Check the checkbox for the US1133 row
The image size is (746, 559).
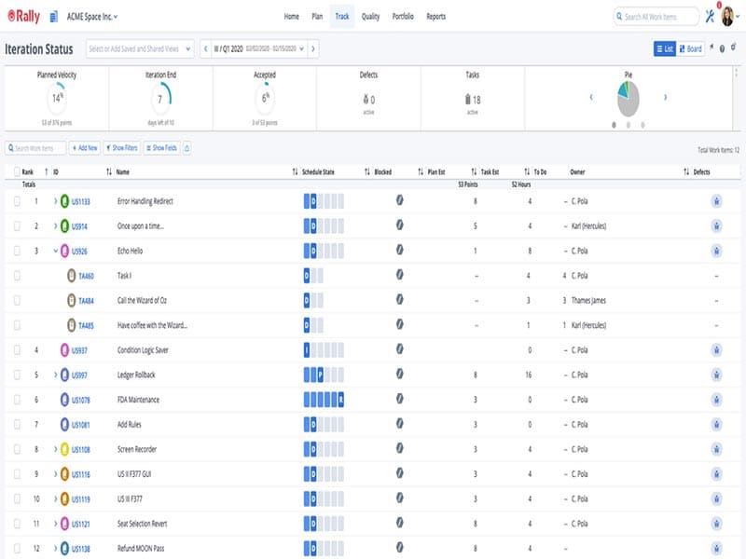pyautogui.click(x=16, y=201)
